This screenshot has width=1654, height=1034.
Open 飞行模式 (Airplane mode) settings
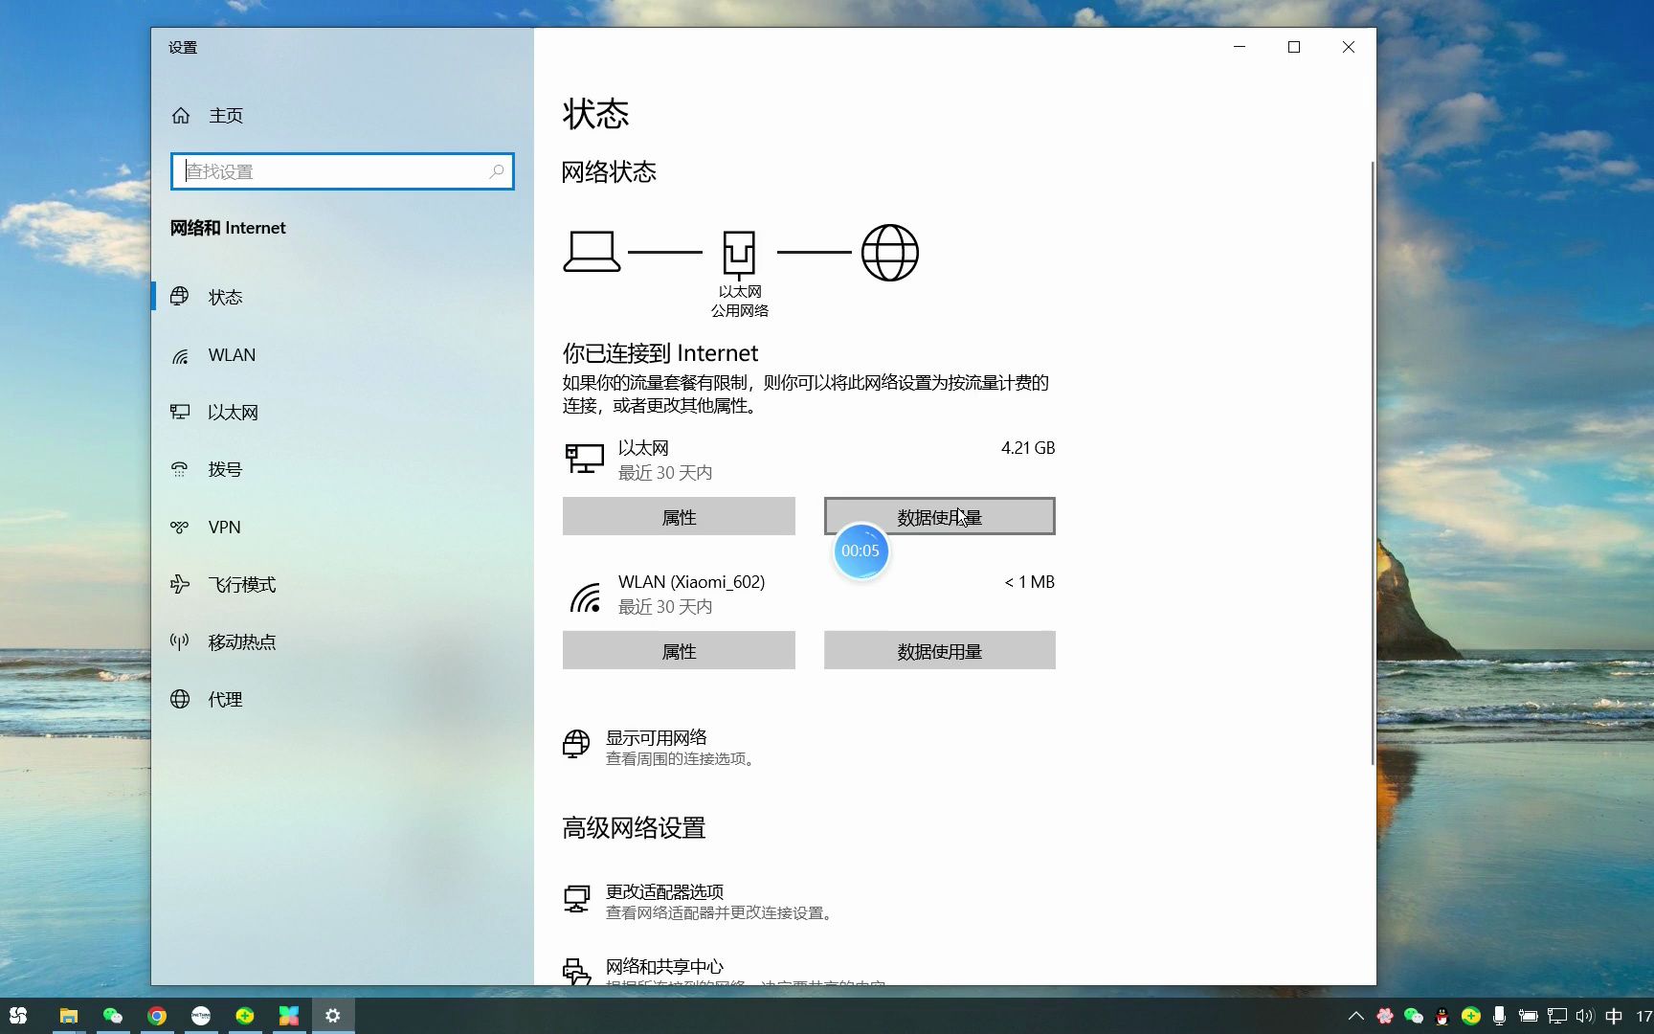pos(241,584)
